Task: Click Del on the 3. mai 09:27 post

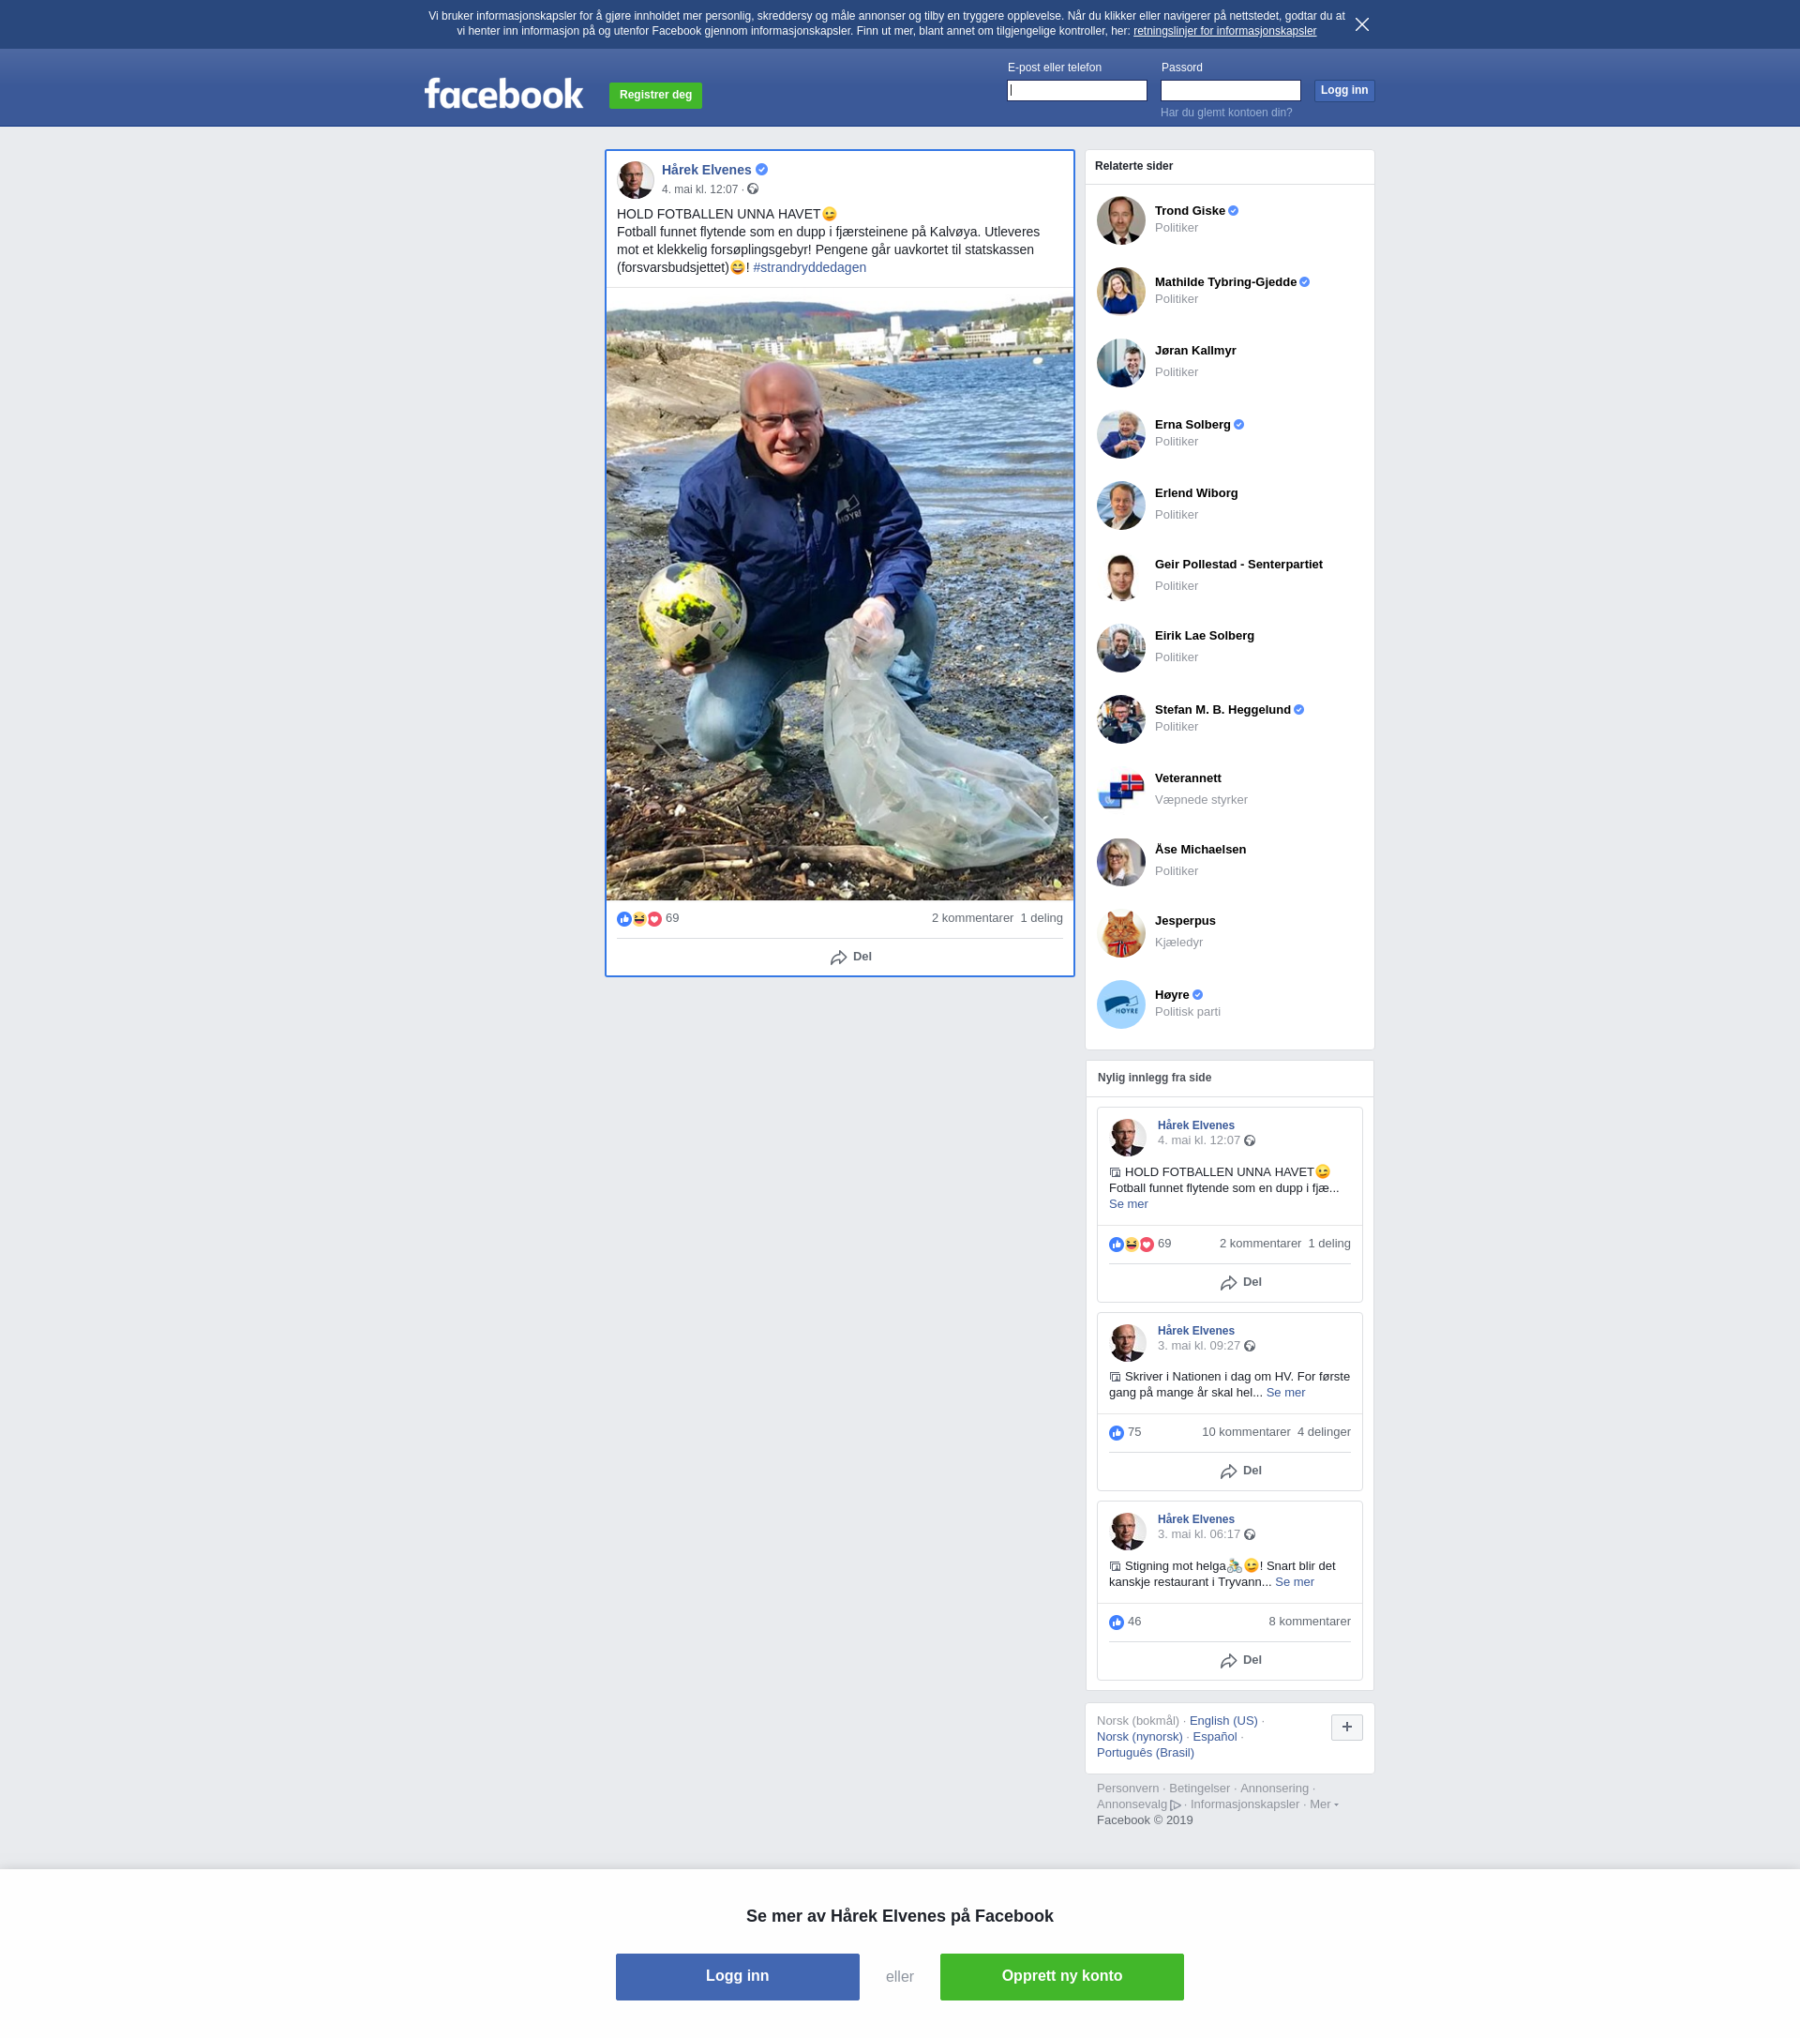Action: pos(1240,1471)
